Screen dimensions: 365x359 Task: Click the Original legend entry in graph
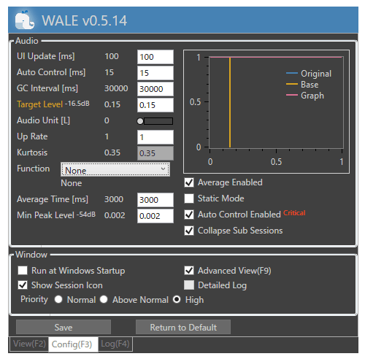pos(309,73)
